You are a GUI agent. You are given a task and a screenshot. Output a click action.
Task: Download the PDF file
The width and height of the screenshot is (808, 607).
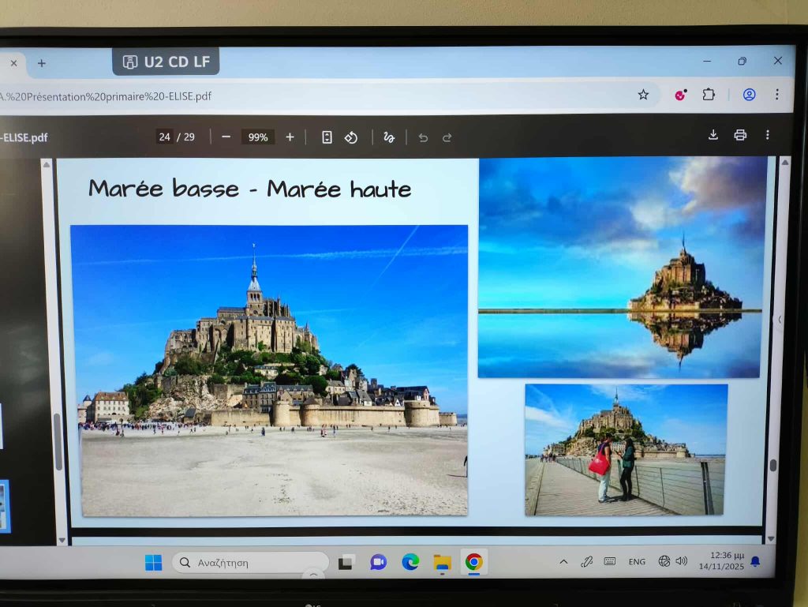pos(713,135)
